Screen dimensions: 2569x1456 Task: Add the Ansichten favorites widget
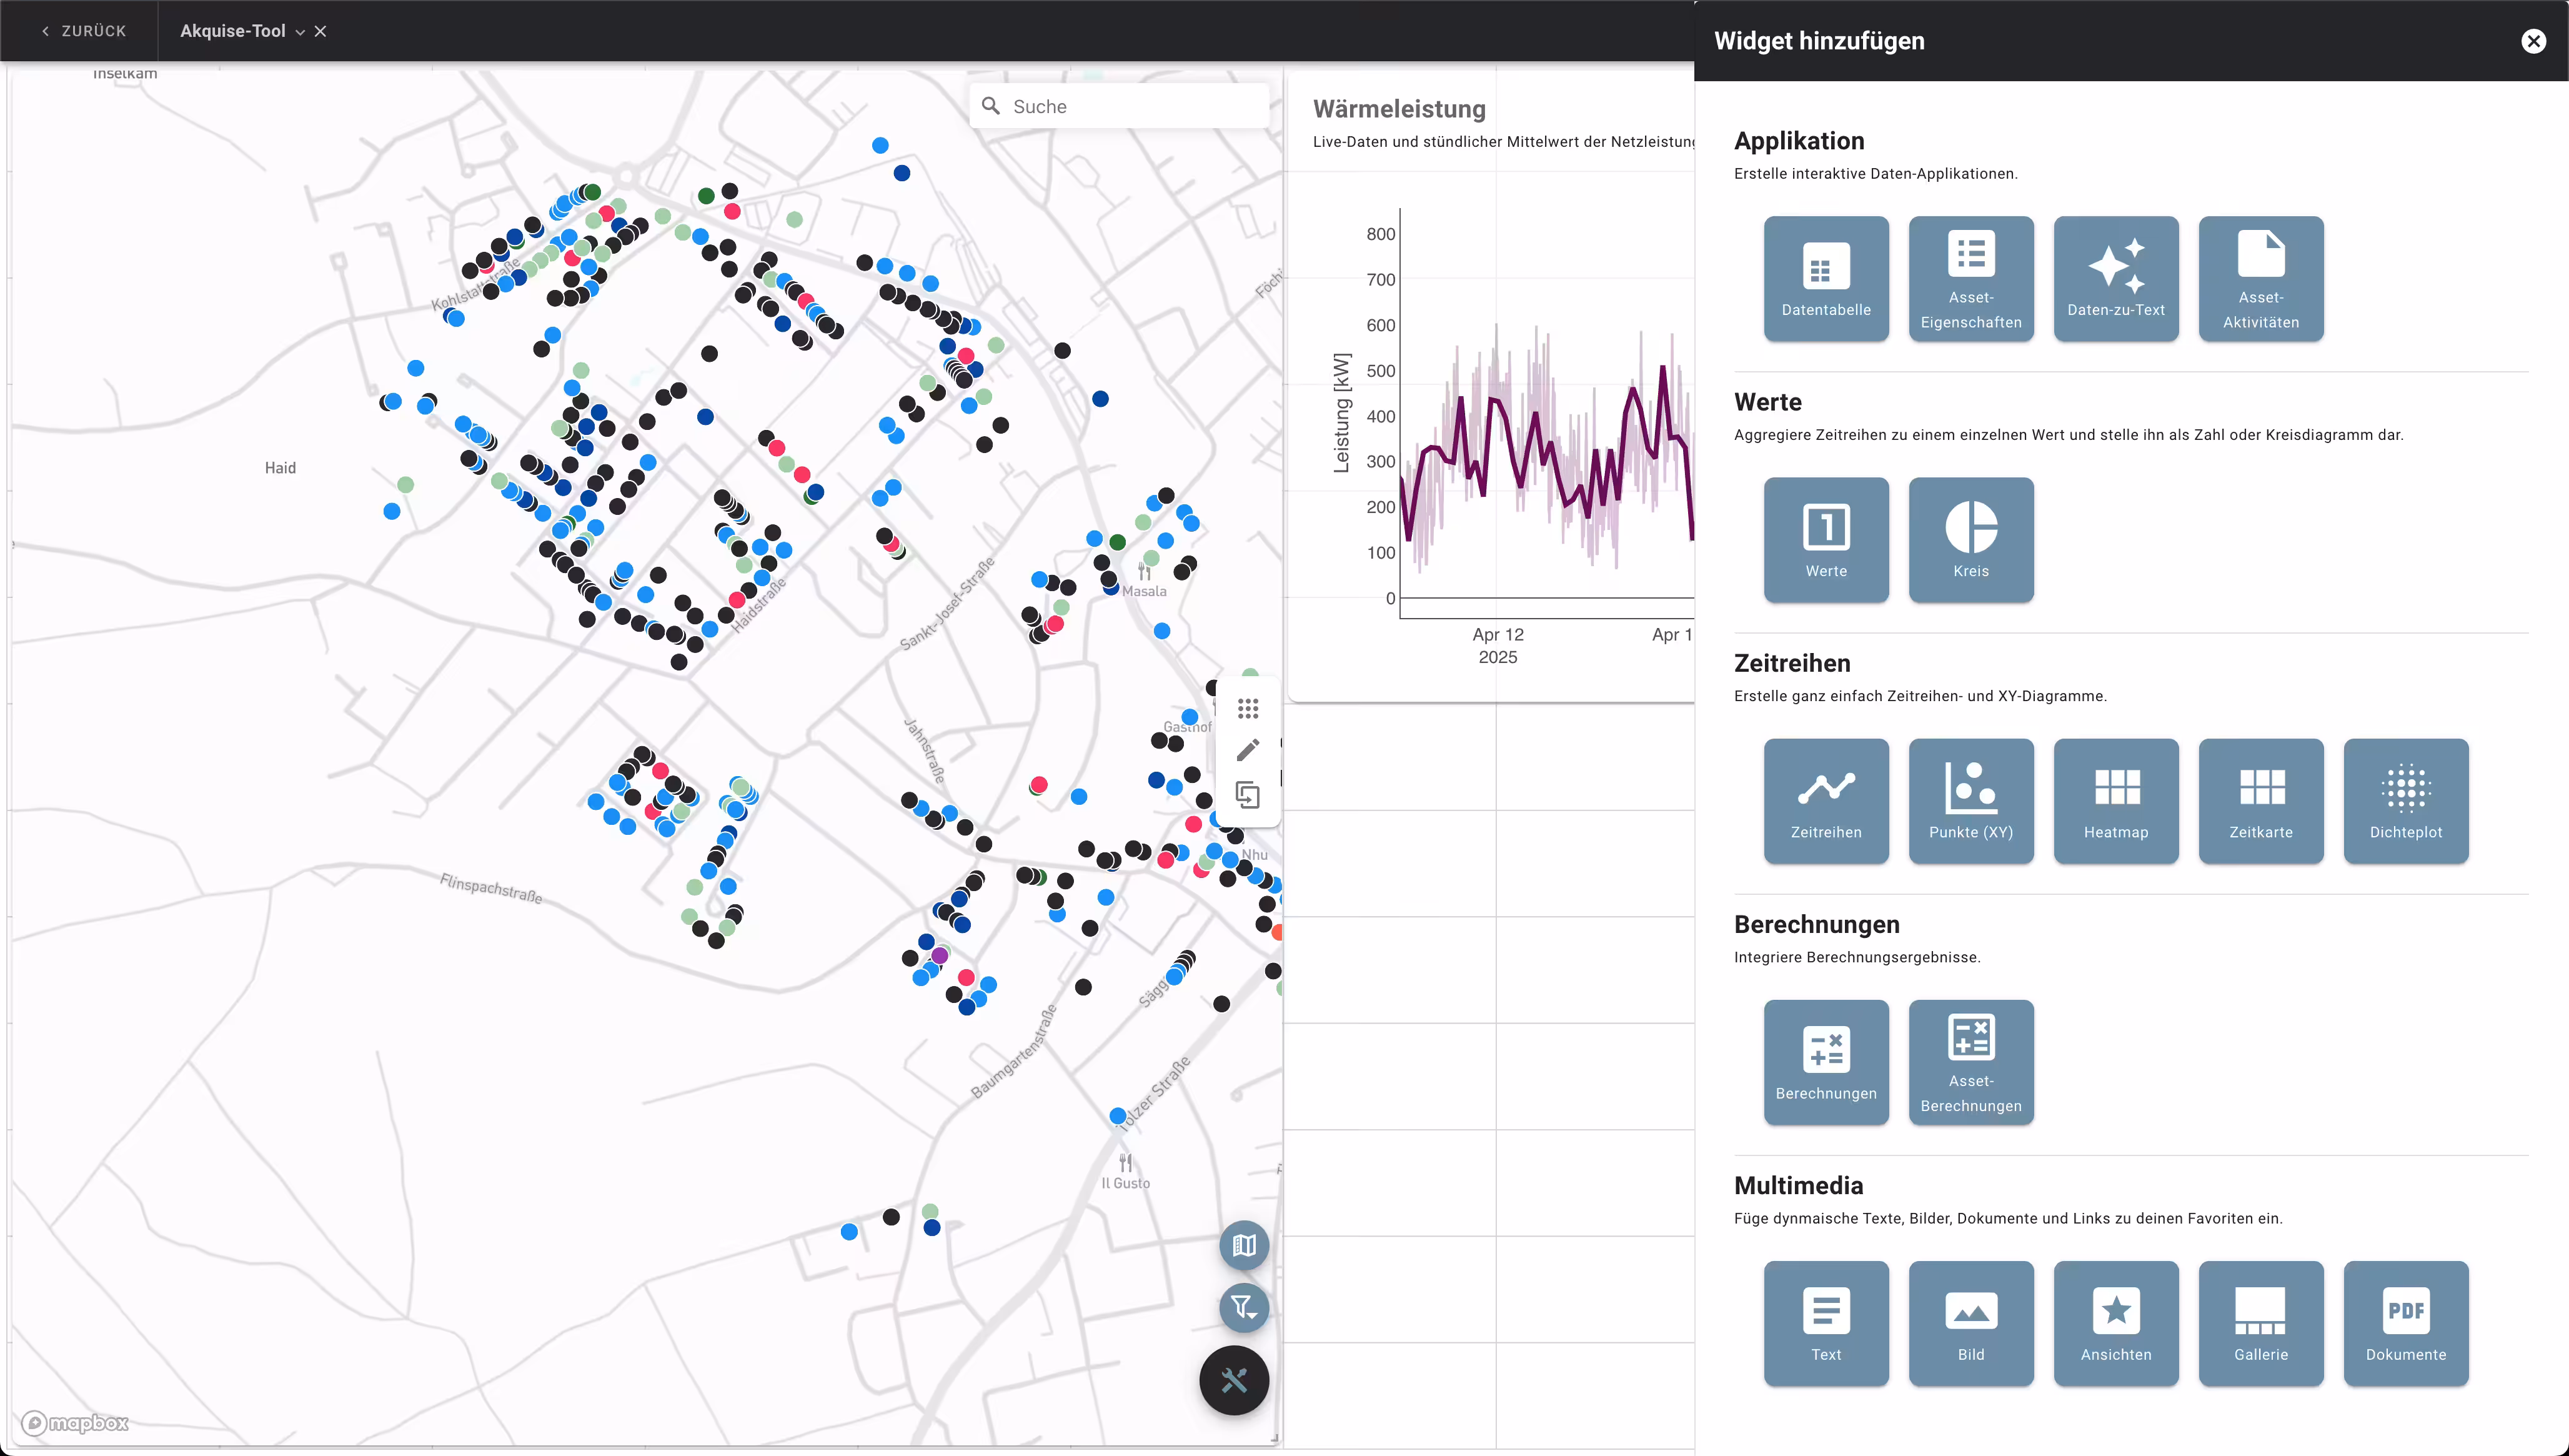pyautogui.click(x=2115, y=1323)
